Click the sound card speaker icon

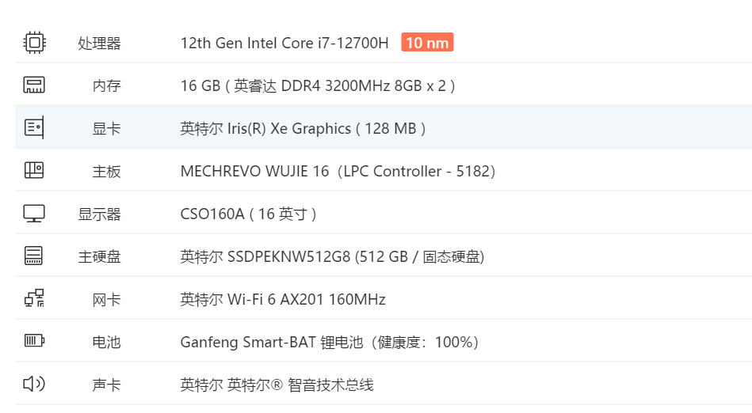pyautogui.click(x=34, y=385)
